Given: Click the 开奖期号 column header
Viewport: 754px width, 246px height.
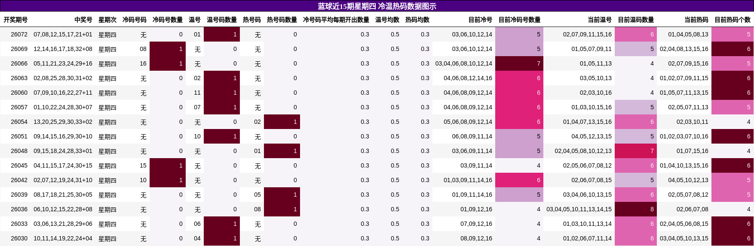Looking at the screenshot, I should tap(15, 20).
